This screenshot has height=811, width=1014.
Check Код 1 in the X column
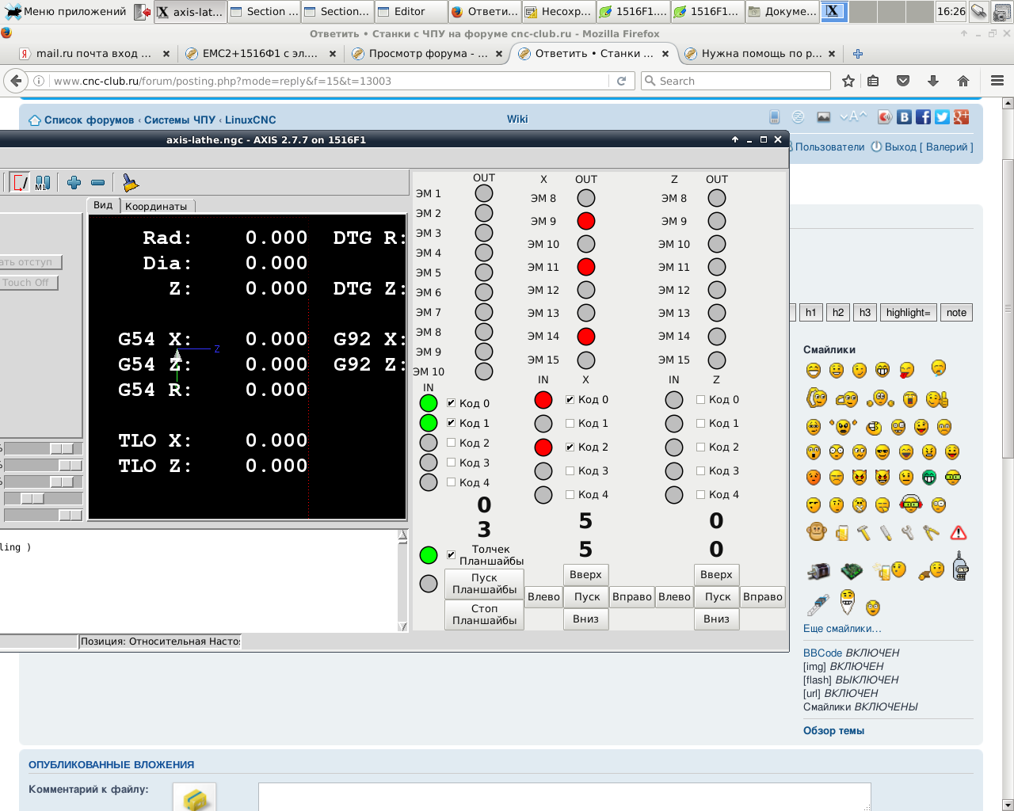click(x=570, y=423)
